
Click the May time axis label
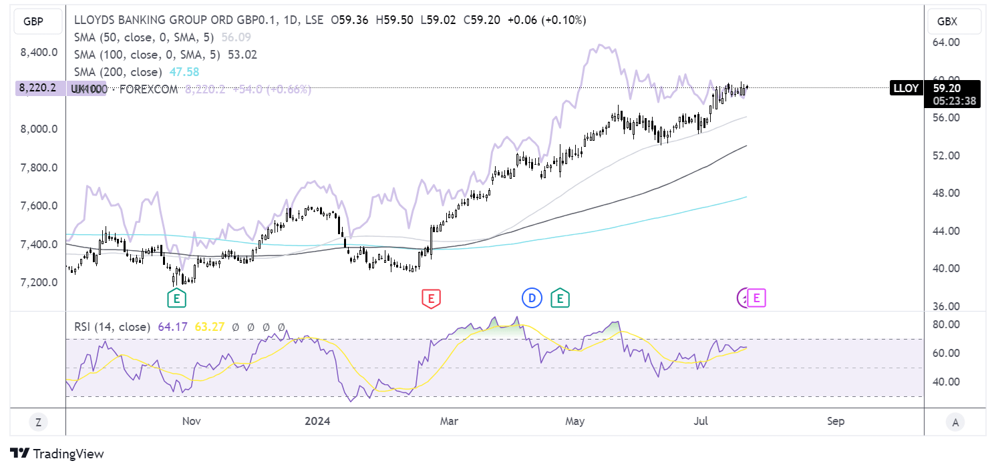[574, 421]
